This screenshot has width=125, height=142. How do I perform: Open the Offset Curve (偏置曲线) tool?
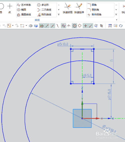pos(24,15)
